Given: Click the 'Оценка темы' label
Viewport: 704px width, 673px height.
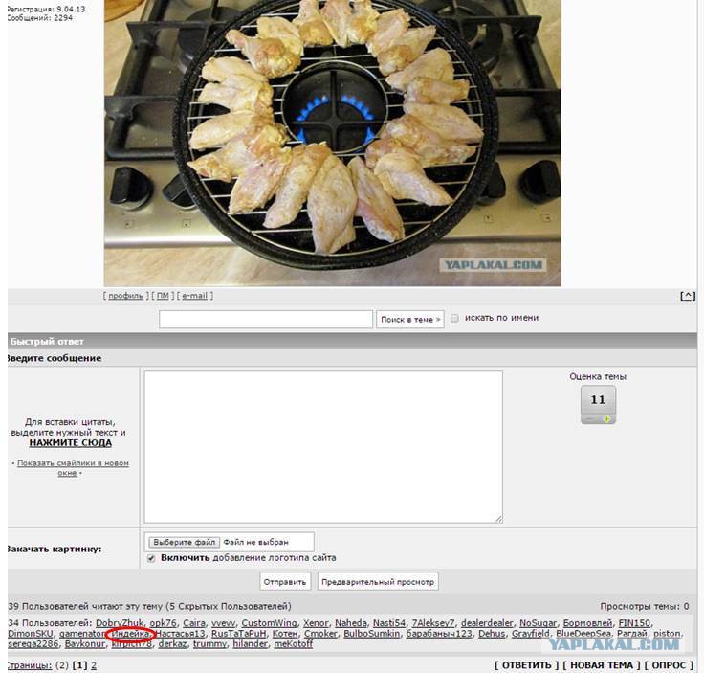Looking at the screenshot, I should [x=598, y=376].
